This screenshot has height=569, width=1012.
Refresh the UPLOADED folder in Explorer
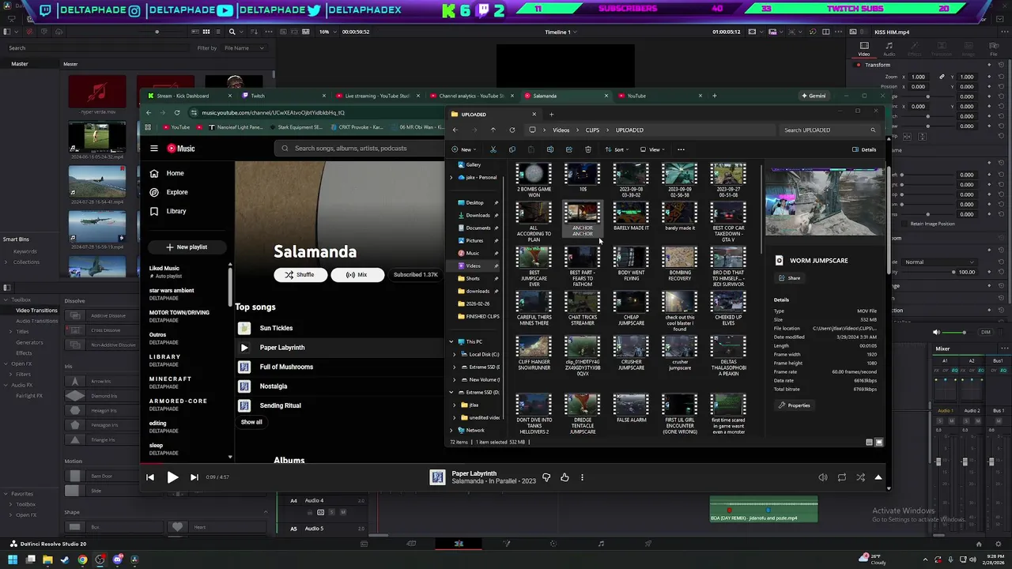click(512, 130)
